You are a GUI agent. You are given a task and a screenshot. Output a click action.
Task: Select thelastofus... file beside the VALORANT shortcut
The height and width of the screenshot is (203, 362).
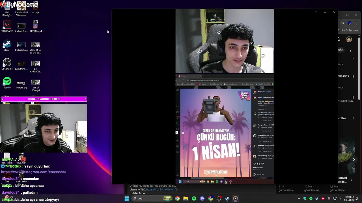click(21, 27)
